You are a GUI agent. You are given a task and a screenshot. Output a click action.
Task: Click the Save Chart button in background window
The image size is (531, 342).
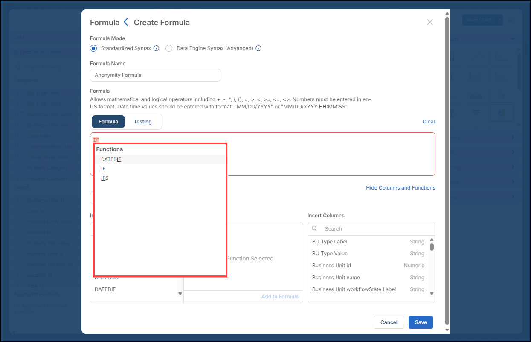pyautogui.click(x=479, y=20)
